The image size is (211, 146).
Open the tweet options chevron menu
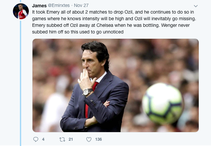195,6
